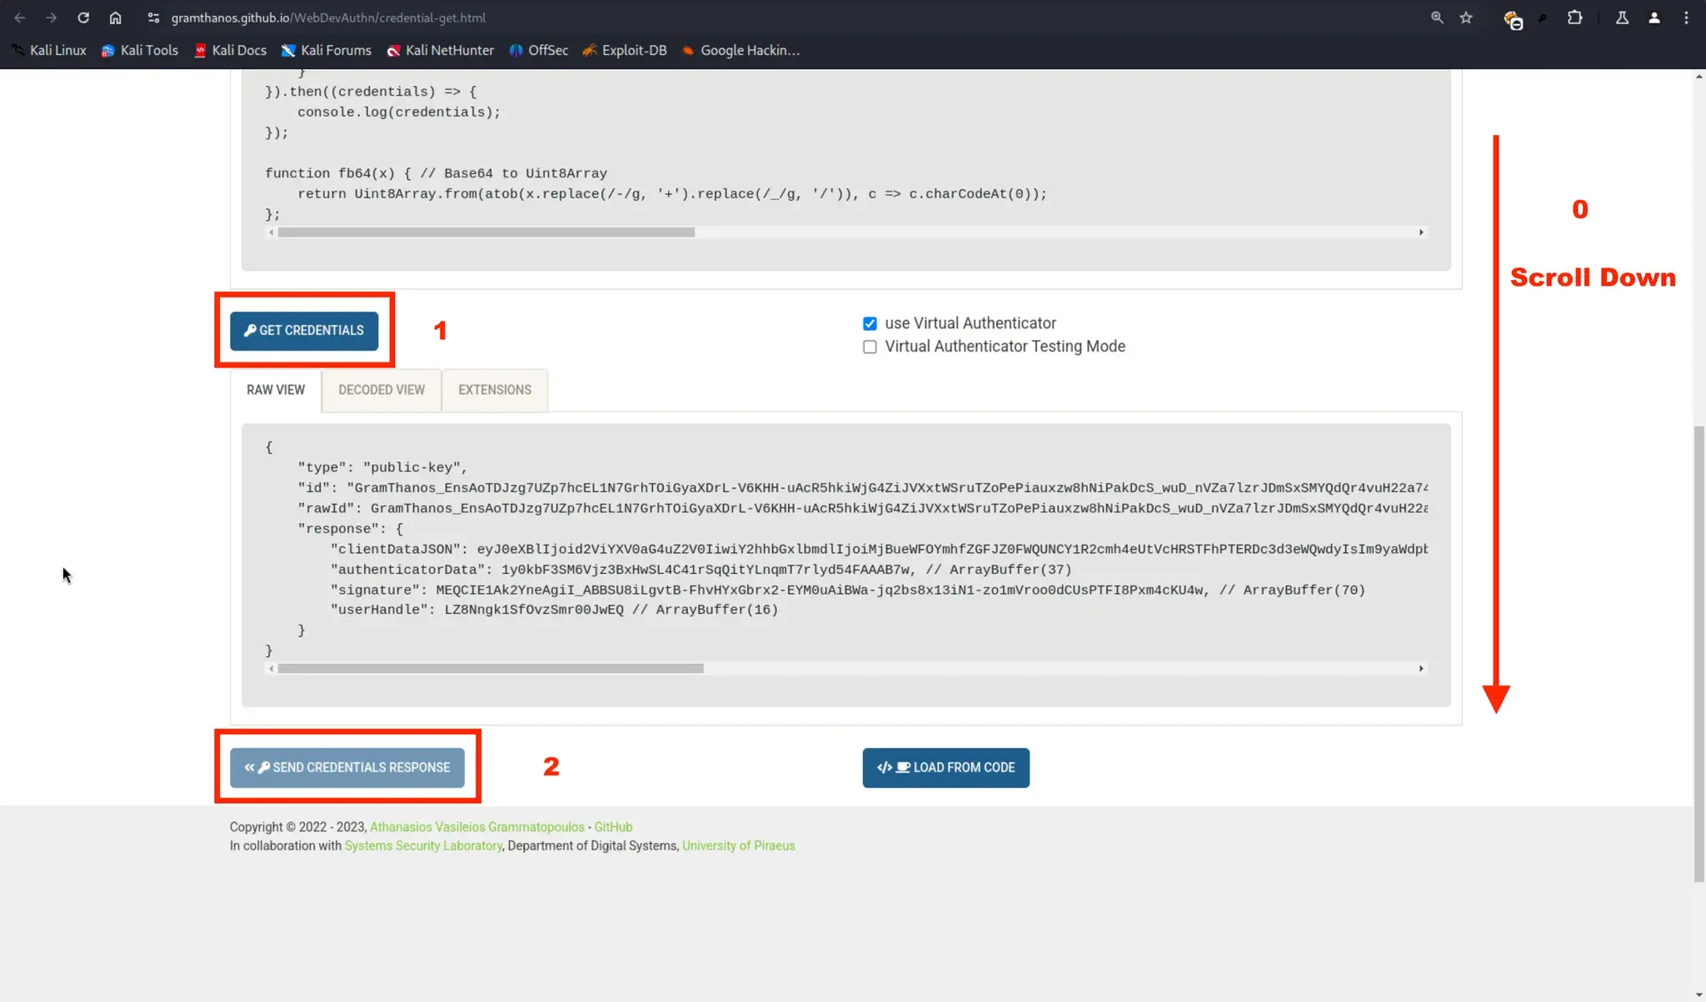Image resolution: width=1706 pixels, height=1002 pixels.
Task: Click the Chrome Labs flask icon
Action: [x=1622, y=17]
